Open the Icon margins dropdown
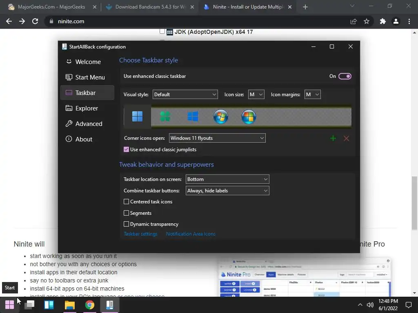Viewport: 418px width, 313px height. pyautogui.click(x=312, y=95)
